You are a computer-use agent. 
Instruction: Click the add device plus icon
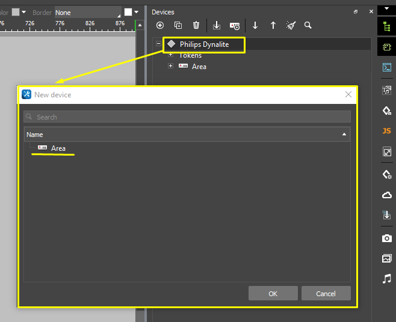pyautogui.click(x=160, y=25)
